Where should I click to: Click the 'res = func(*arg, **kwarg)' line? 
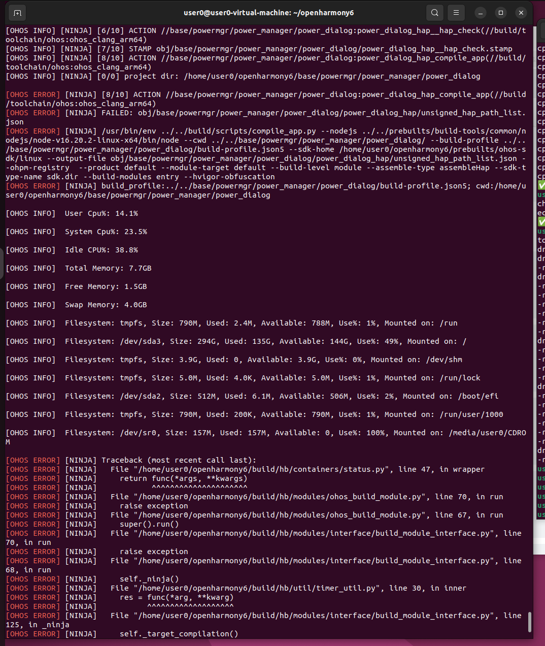click(x=120, y=597)
